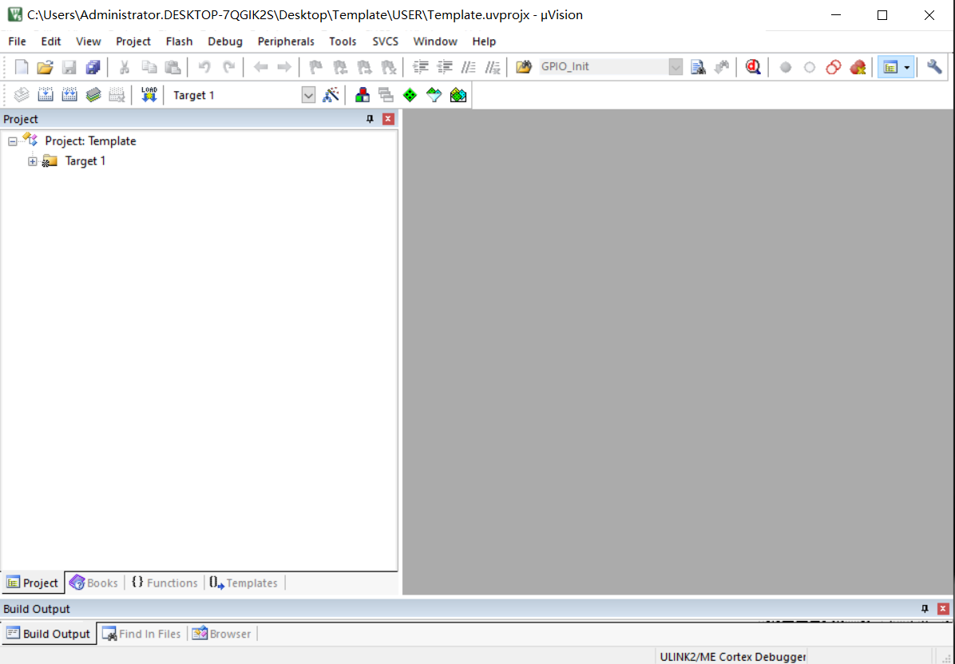Click the Build target icon
The height and width of the screenshot is (664, 955).
pyautogui.click(x=45, y=95)
